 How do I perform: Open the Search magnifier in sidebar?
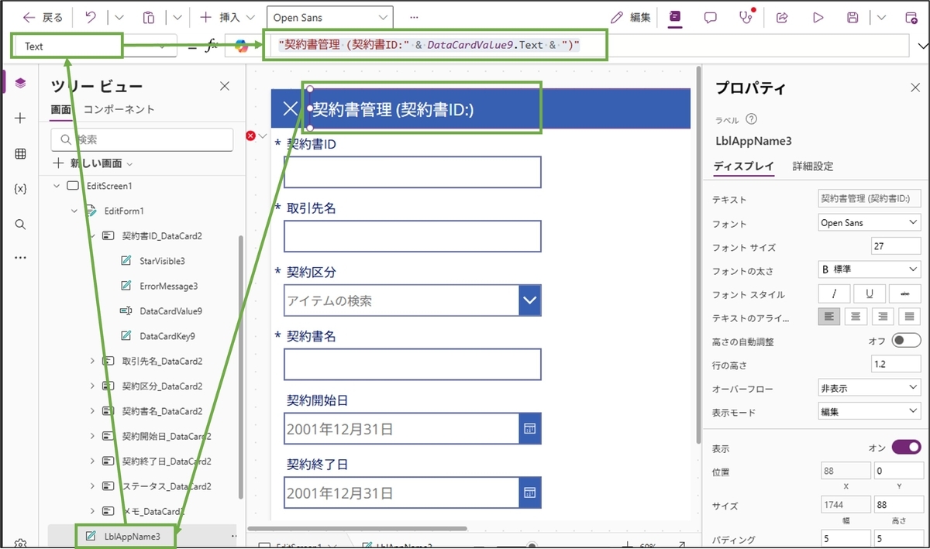tap(20, 225)
